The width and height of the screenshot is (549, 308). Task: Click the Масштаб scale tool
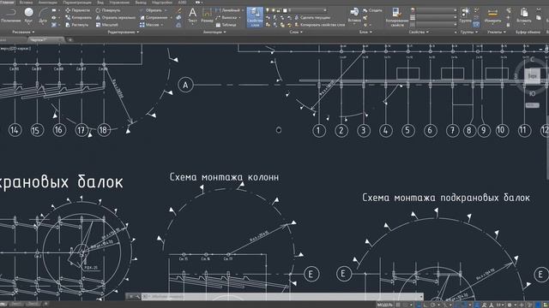click(x=106, y=25)
